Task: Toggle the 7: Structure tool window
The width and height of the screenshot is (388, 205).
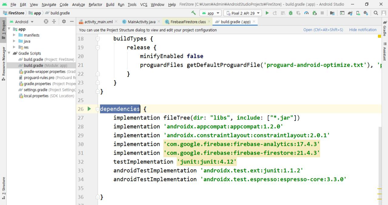Action: pos(3,189)
